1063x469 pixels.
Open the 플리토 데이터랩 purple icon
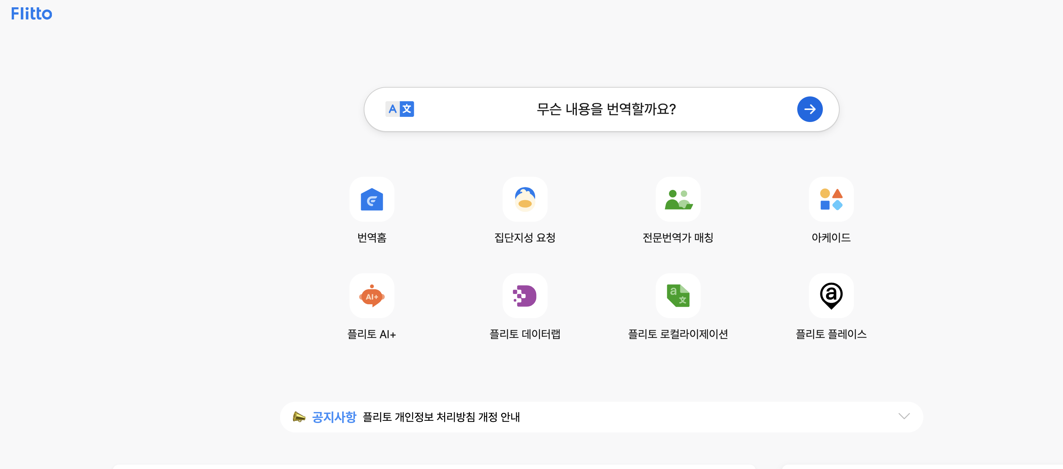coord(525,296)
